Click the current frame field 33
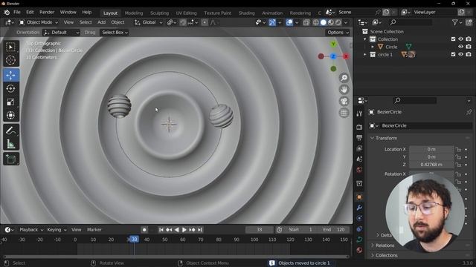Image resolution: width=476 pixels, height=267 pixels. (x=259, y=230)
